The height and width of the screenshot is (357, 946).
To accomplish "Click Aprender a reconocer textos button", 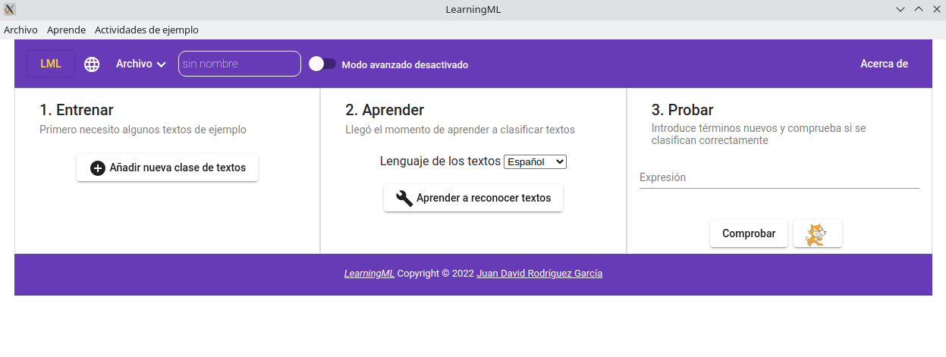I will [x=473, y=199].
